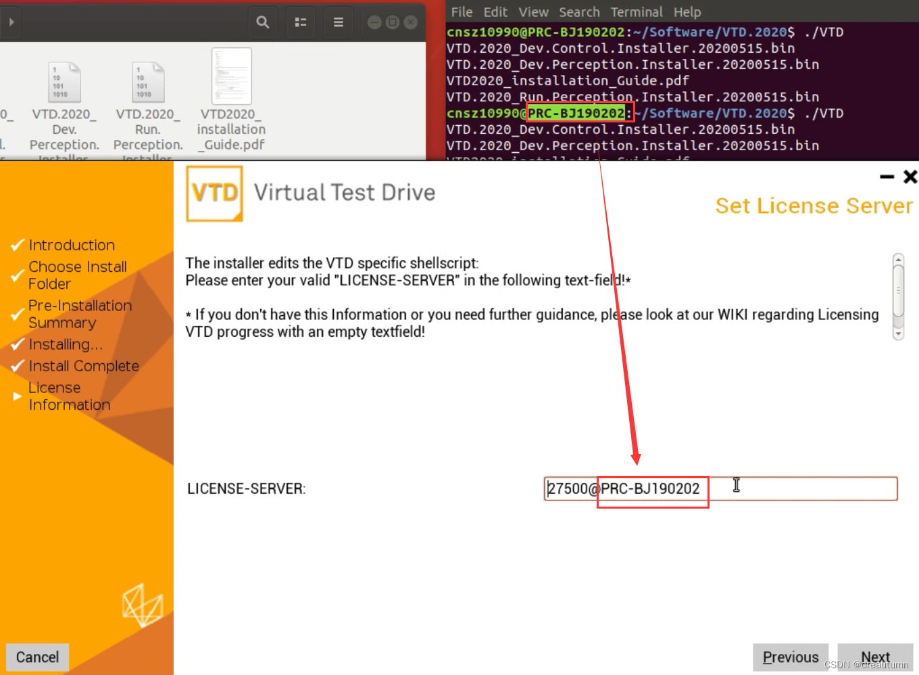919x675 pixels.
Task: Click the Introduction step in sidebar
Action: coord(72,245)
